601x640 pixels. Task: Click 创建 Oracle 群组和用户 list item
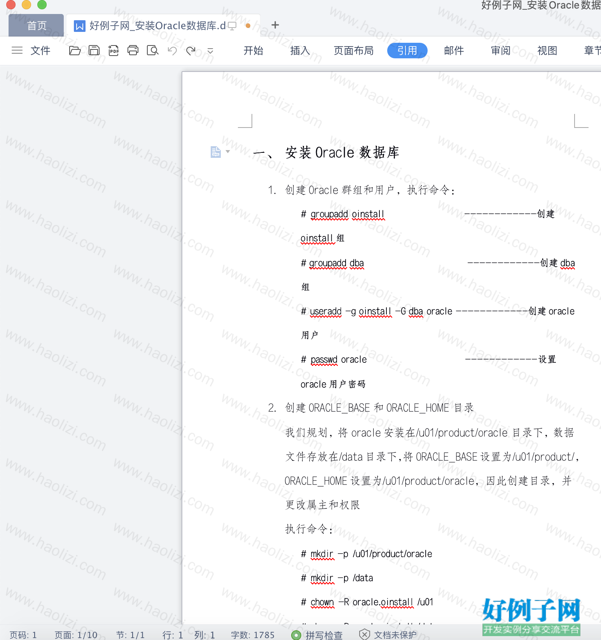tap(370, 190)
